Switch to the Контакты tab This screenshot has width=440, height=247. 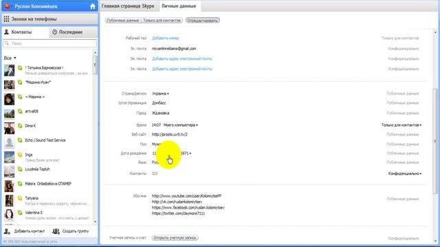(x=25, y=32)
